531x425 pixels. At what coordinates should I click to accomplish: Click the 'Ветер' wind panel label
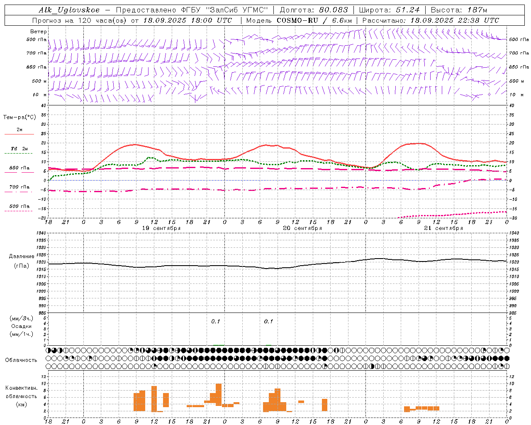click(39, 32)
